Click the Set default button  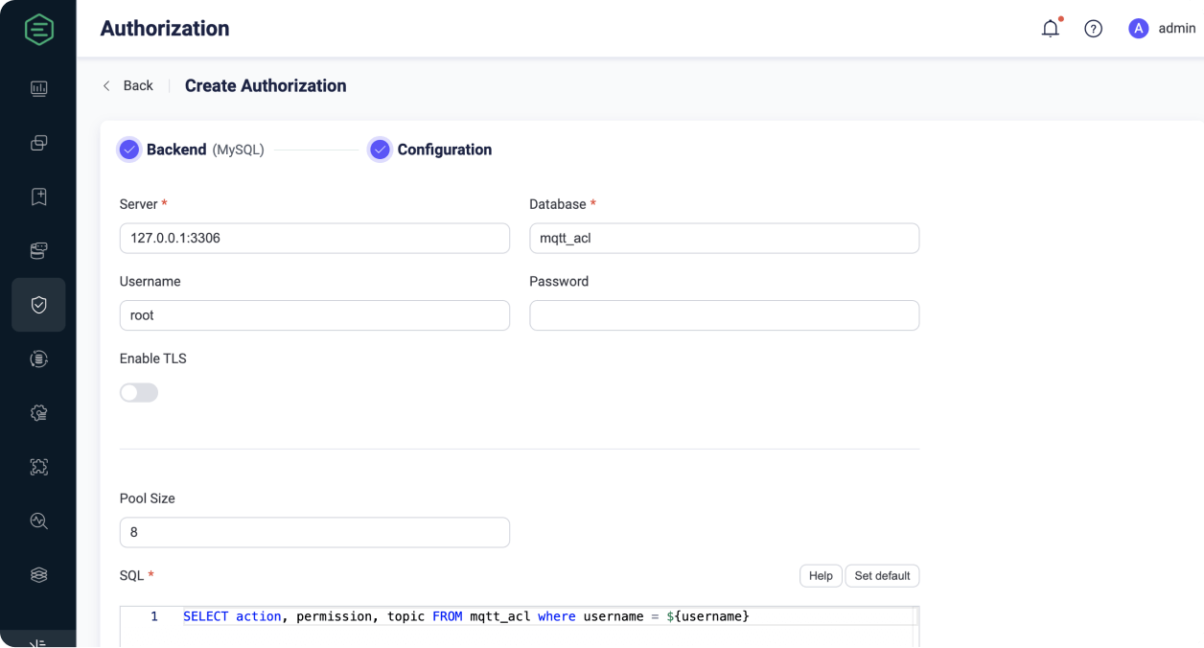pyautogui.click(x=882, y=575)
